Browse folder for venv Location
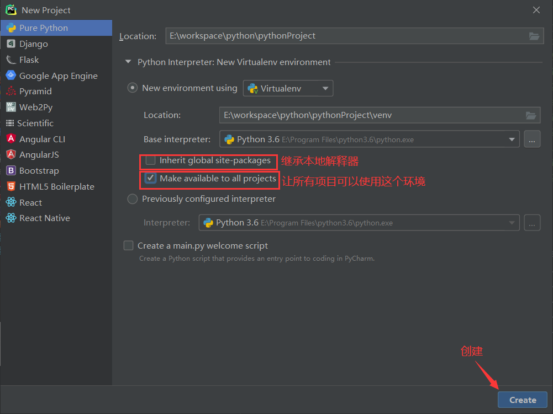The image size is (553, 414). point(531,115)
